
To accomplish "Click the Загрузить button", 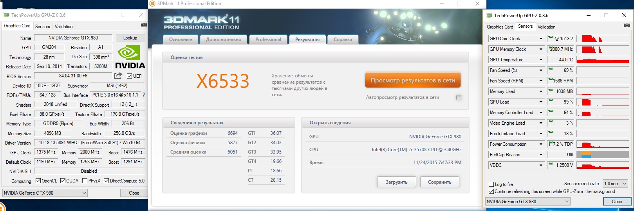I will click(x=397, y=182).
